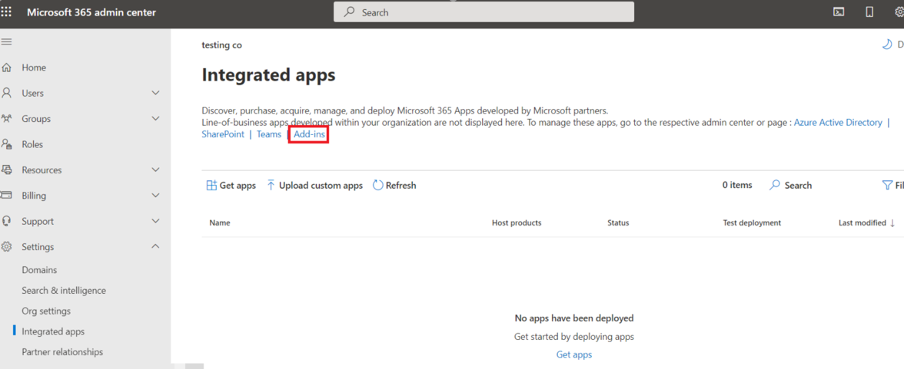Sort by Test deployment column header

(752, 222)
